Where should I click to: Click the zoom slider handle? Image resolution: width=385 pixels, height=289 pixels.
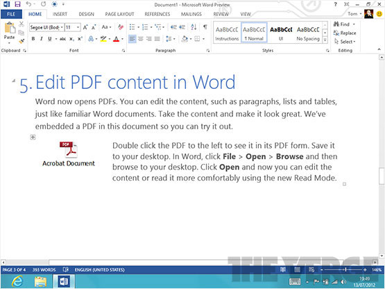coord(345,270)
